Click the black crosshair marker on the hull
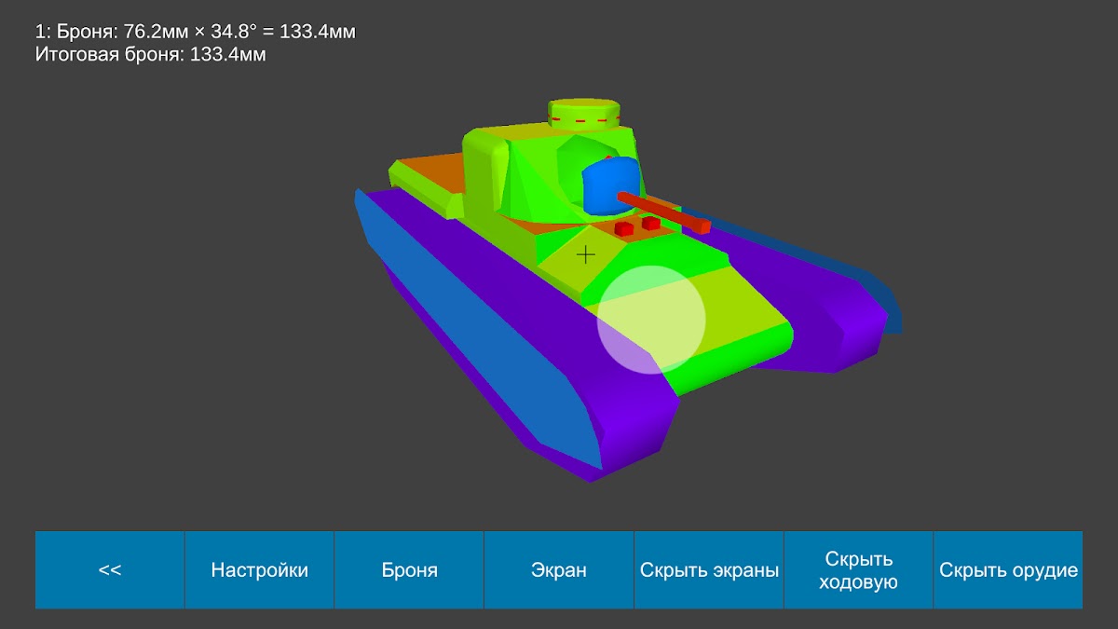Viewport: 1118px width, 629px height. click(585, 254)
